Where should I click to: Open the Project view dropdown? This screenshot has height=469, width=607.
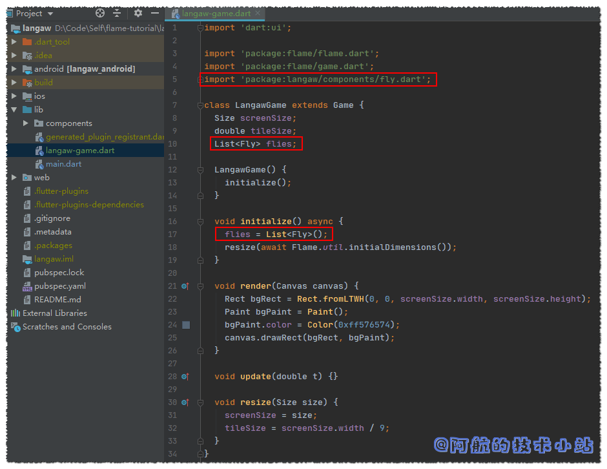[51, 13]
